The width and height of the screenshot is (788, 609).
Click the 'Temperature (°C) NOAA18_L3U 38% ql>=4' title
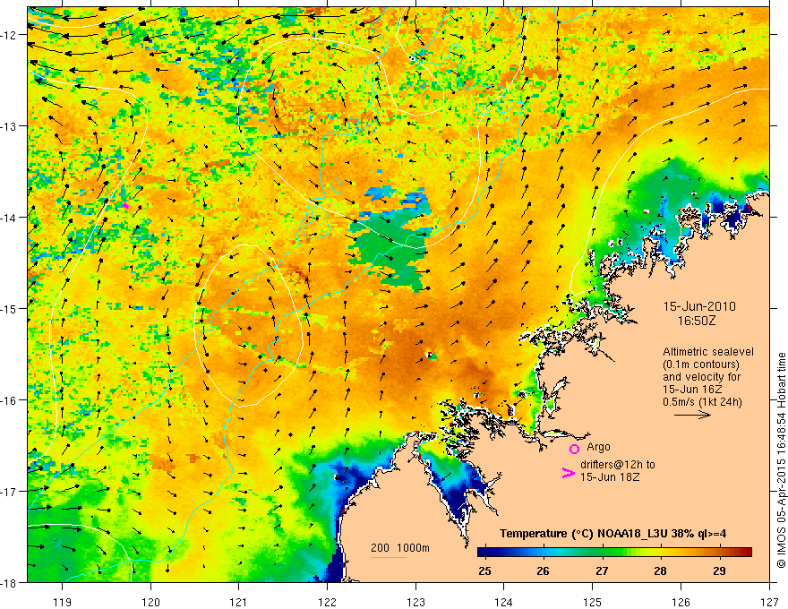click(x=612, y=534)
